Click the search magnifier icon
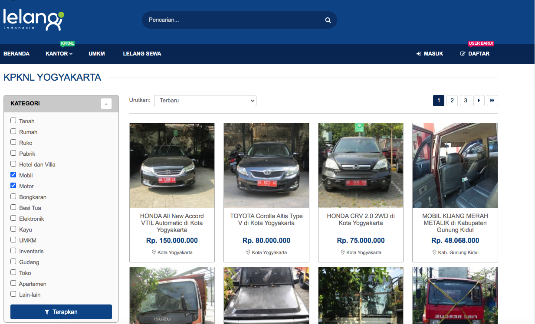The image size is (535, 324). [x=328, y=20]
